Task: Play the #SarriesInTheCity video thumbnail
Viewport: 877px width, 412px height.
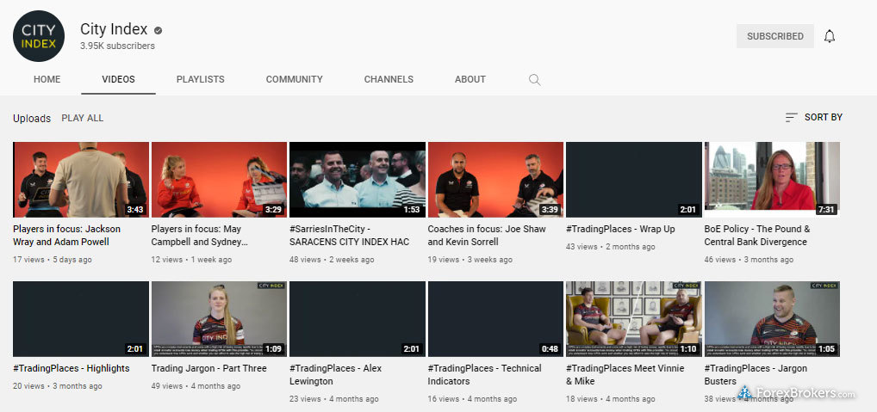Action: pos(358,180)
